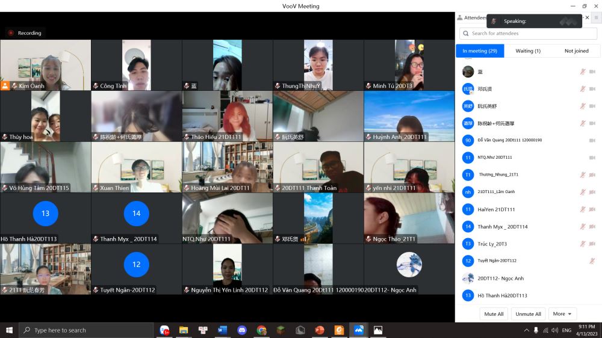Click the orange host icon on Kim Oanh tile
The height and width of the screenshot is (338, 602).
pyautogui.click(x=5, y=86)
